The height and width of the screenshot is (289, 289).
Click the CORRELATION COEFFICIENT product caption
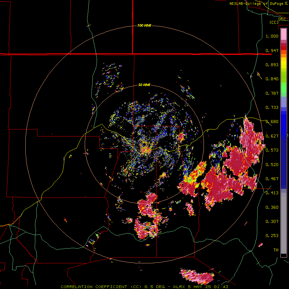tap(144, 287)
